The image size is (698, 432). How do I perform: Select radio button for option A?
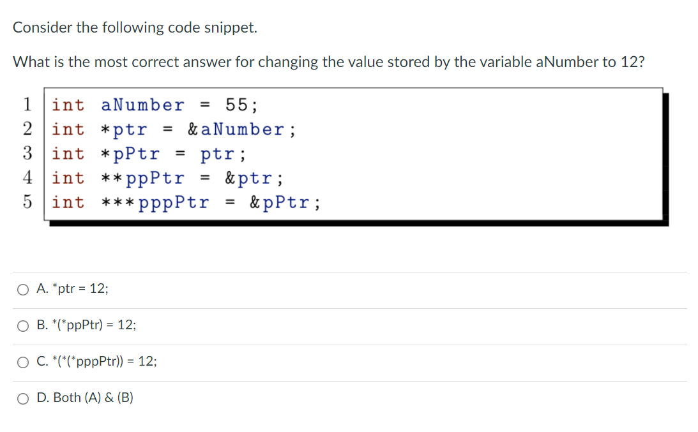(x=22, y=289)
